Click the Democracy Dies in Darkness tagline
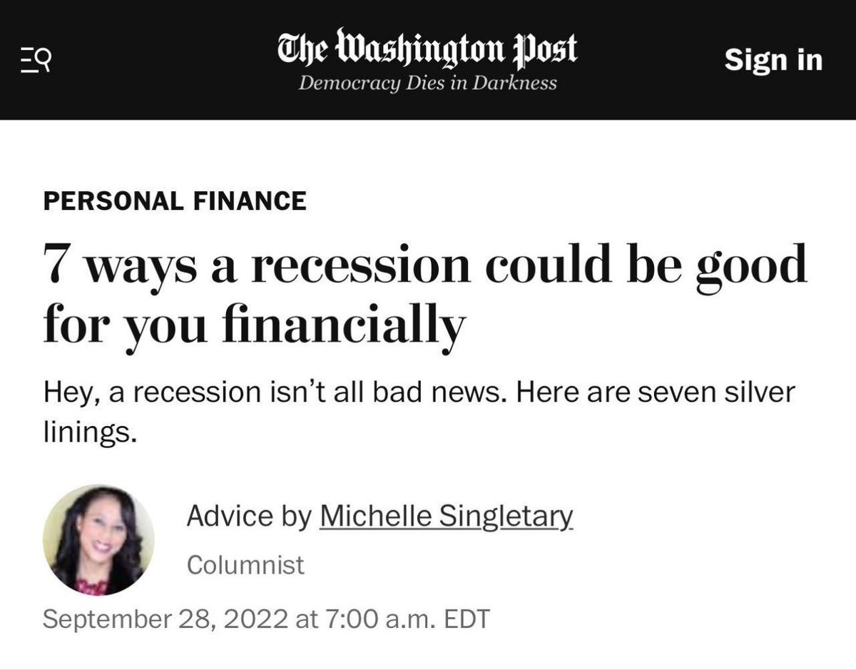The width and height of the screenshot is (856, 670). pos(427,83)
